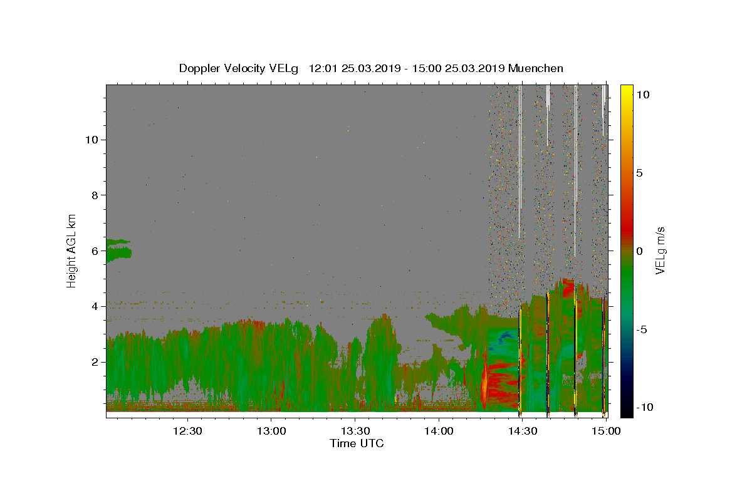Click the 'Height AGL km' axis title
The image size is (752, 501).
click(x=72, y=250)
